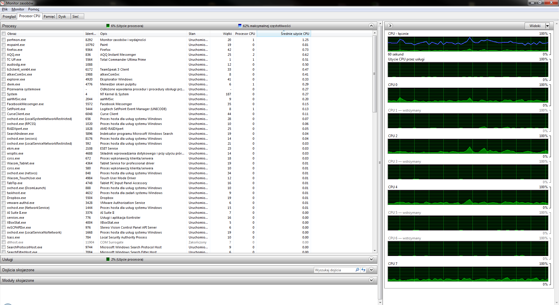Click the magnifier icon in Wyszukaj dojścia

coord(357,270)
